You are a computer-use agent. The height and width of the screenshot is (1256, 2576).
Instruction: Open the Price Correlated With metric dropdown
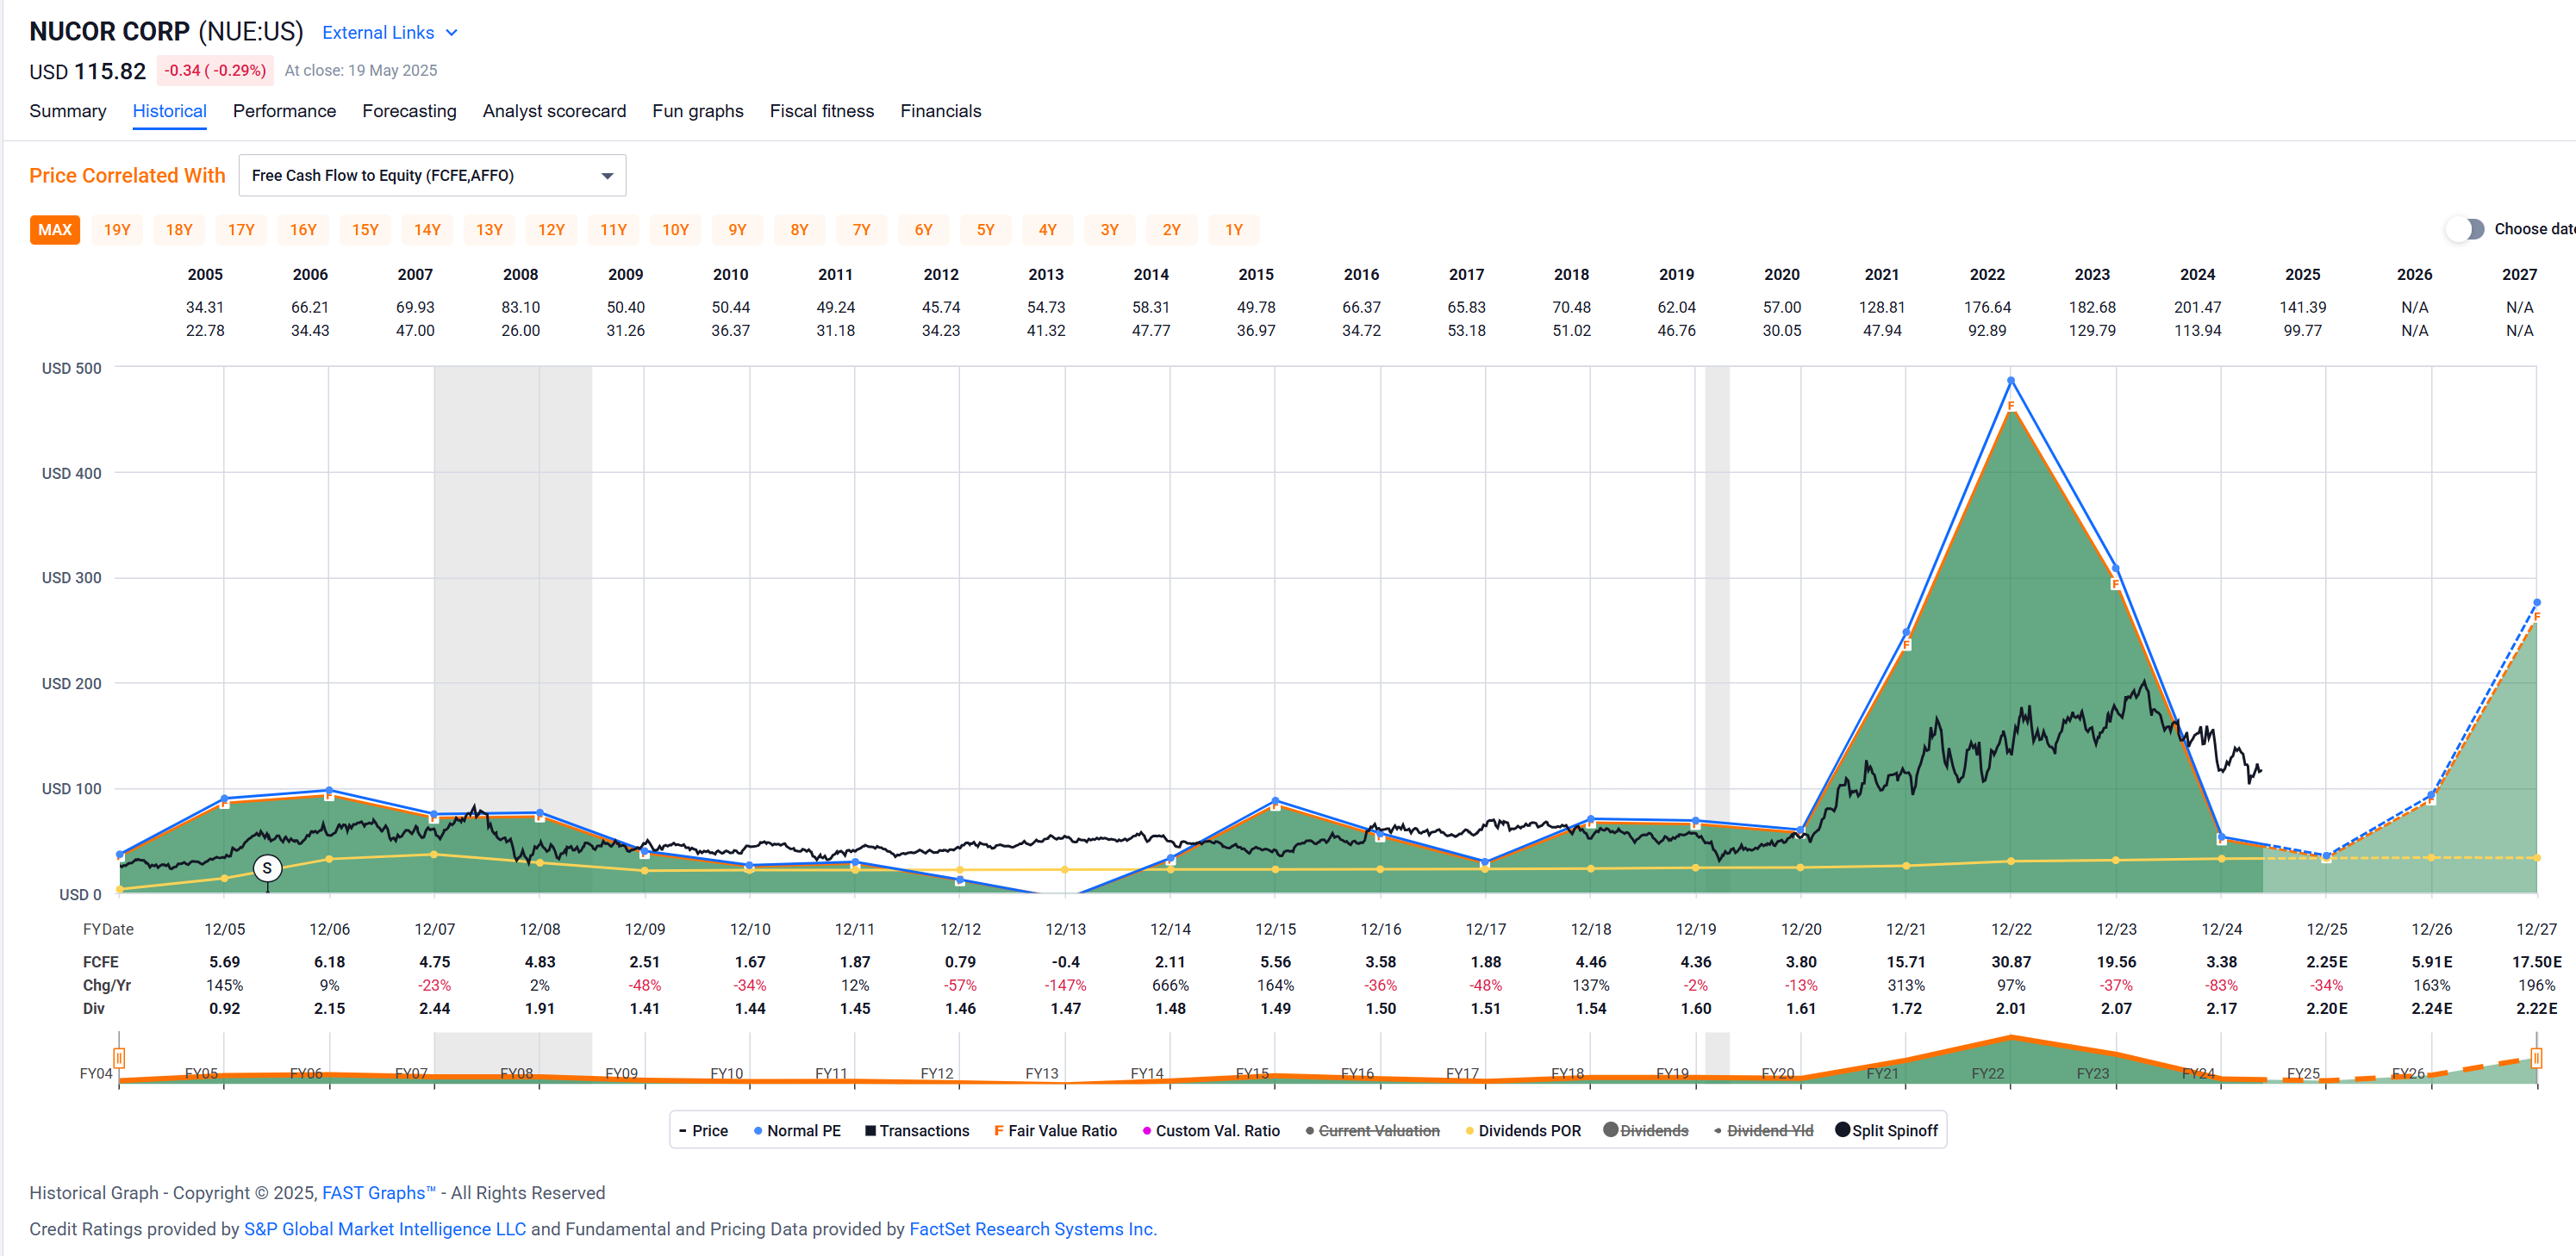tap(432, 175)
